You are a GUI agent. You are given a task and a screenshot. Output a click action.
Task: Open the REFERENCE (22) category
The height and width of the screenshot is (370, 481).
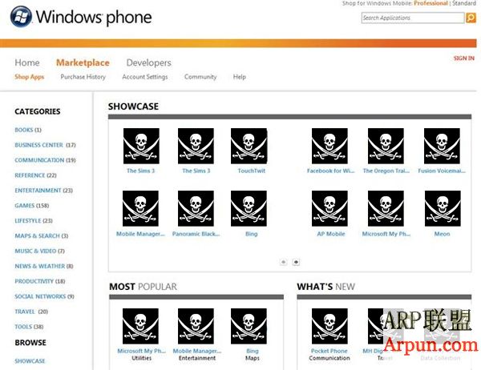[x=35, y=175]
